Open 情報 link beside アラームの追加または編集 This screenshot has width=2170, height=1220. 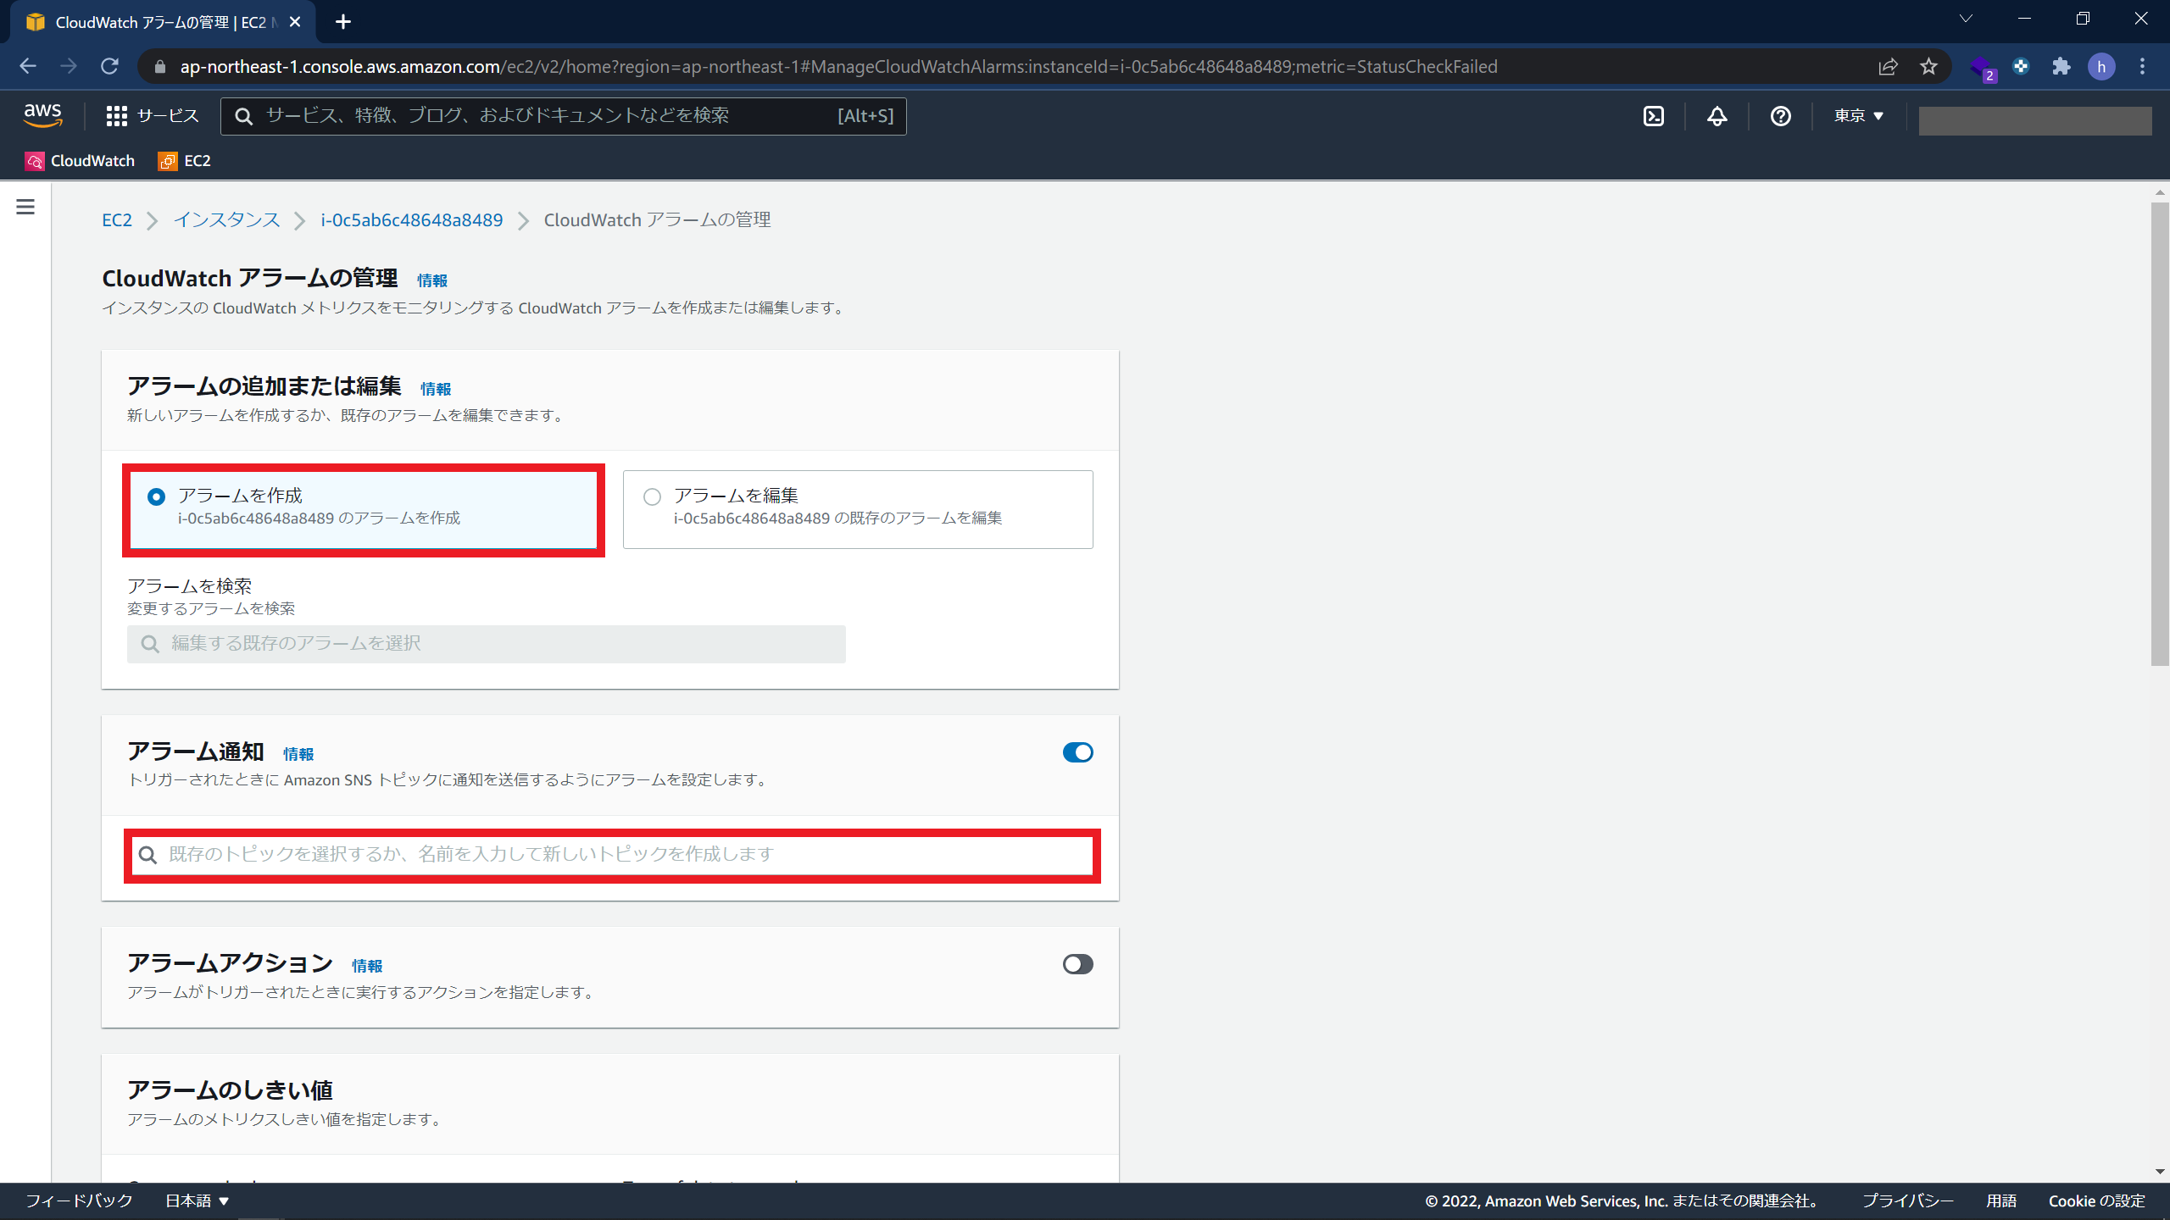(436, 389)
